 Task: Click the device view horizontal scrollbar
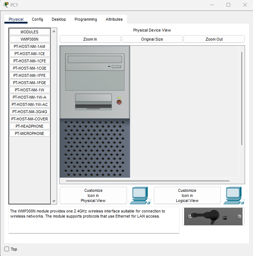click(x=148, y=181)
